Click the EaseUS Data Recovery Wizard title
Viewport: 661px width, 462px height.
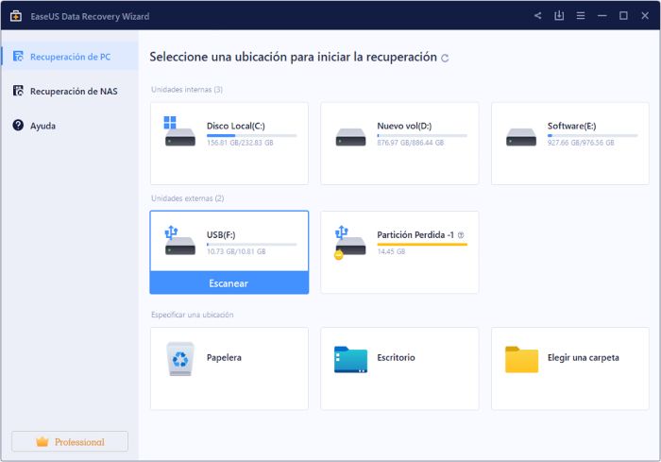coord(90,16)
